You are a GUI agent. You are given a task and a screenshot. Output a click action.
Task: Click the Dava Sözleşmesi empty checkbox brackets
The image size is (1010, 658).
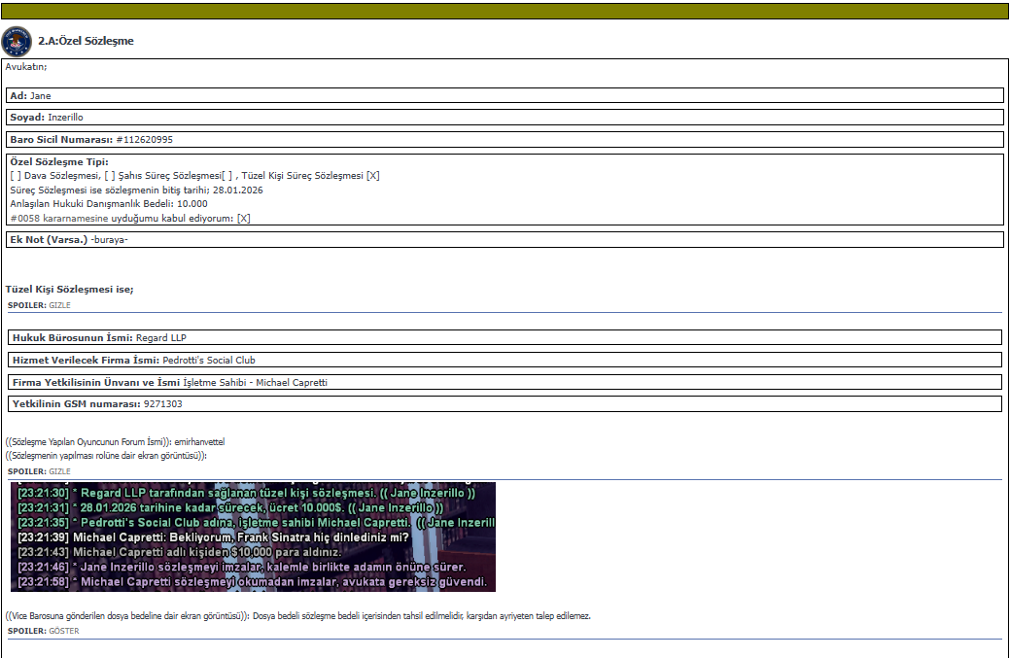pos(16,176)
